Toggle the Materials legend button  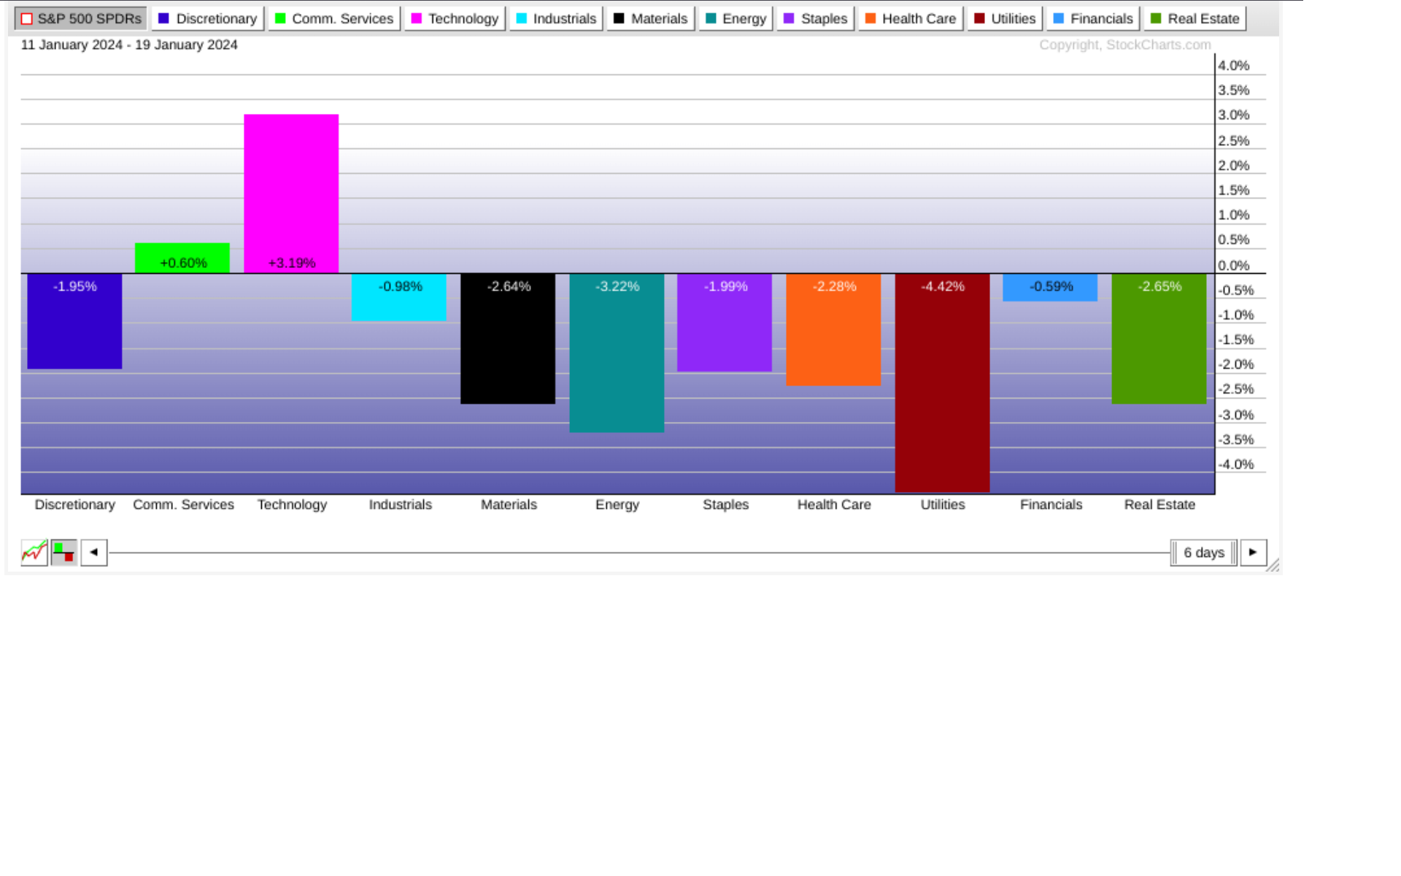click(650, 18)
